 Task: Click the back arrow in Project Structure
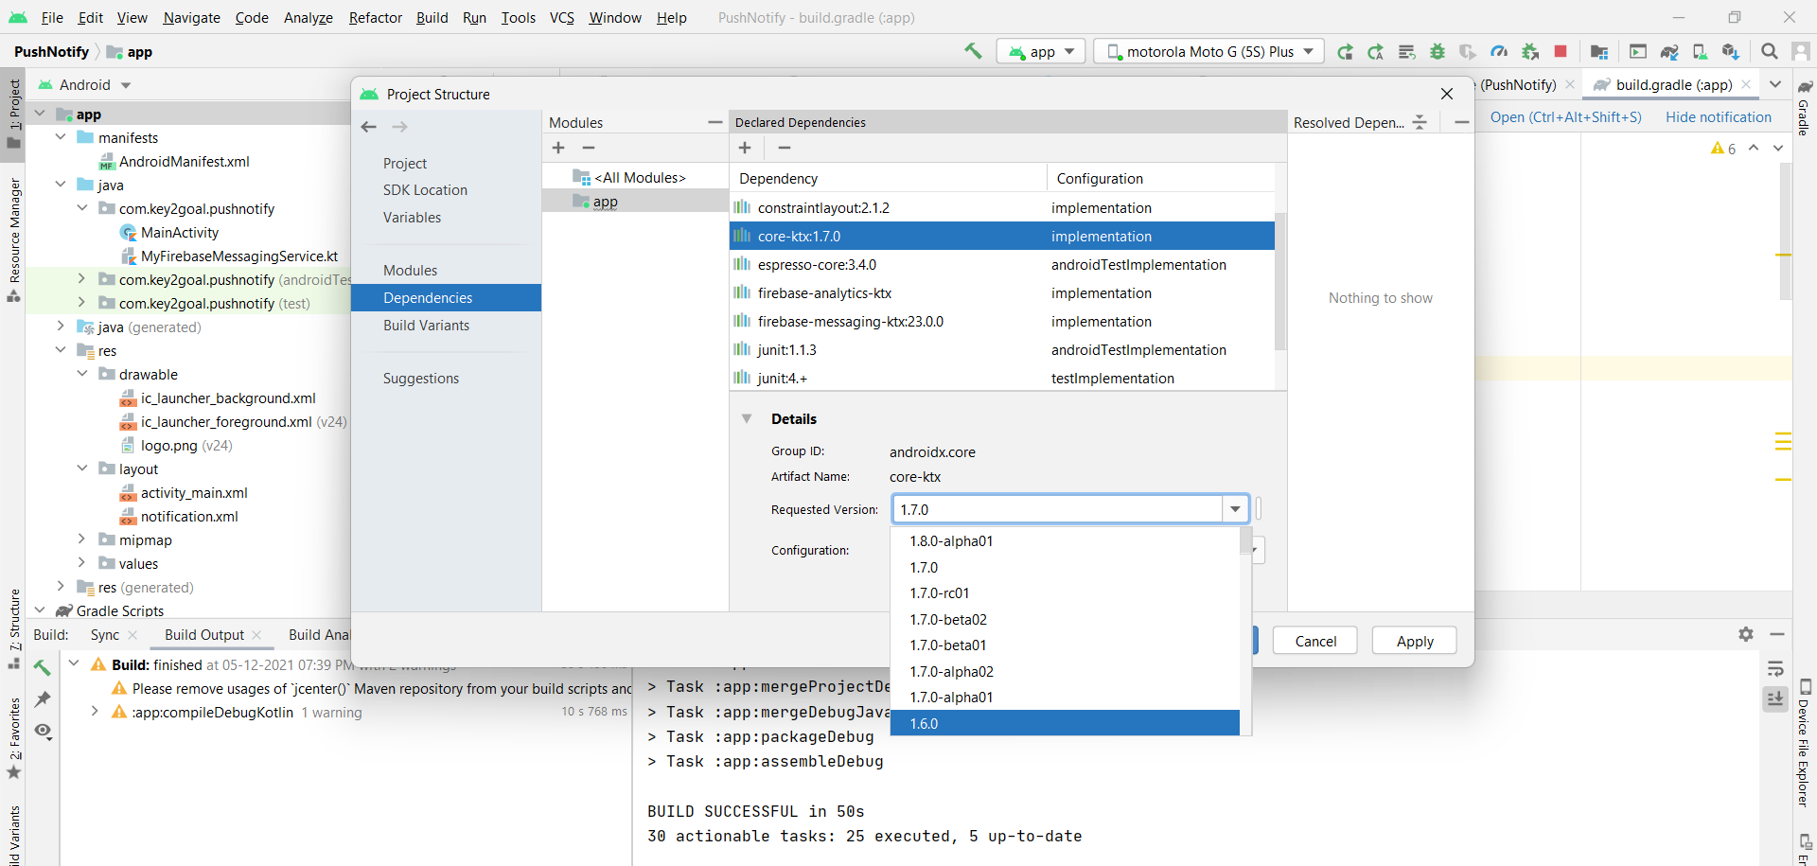click(369, 127)
